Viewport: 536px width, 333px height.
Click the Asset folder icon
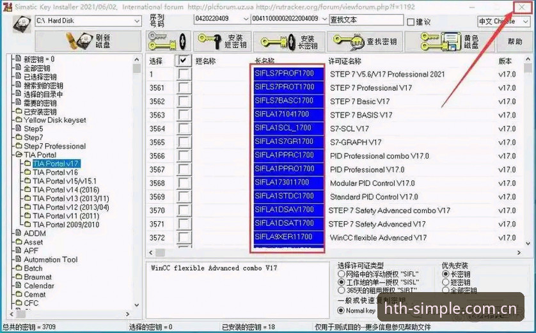[19, 242]
